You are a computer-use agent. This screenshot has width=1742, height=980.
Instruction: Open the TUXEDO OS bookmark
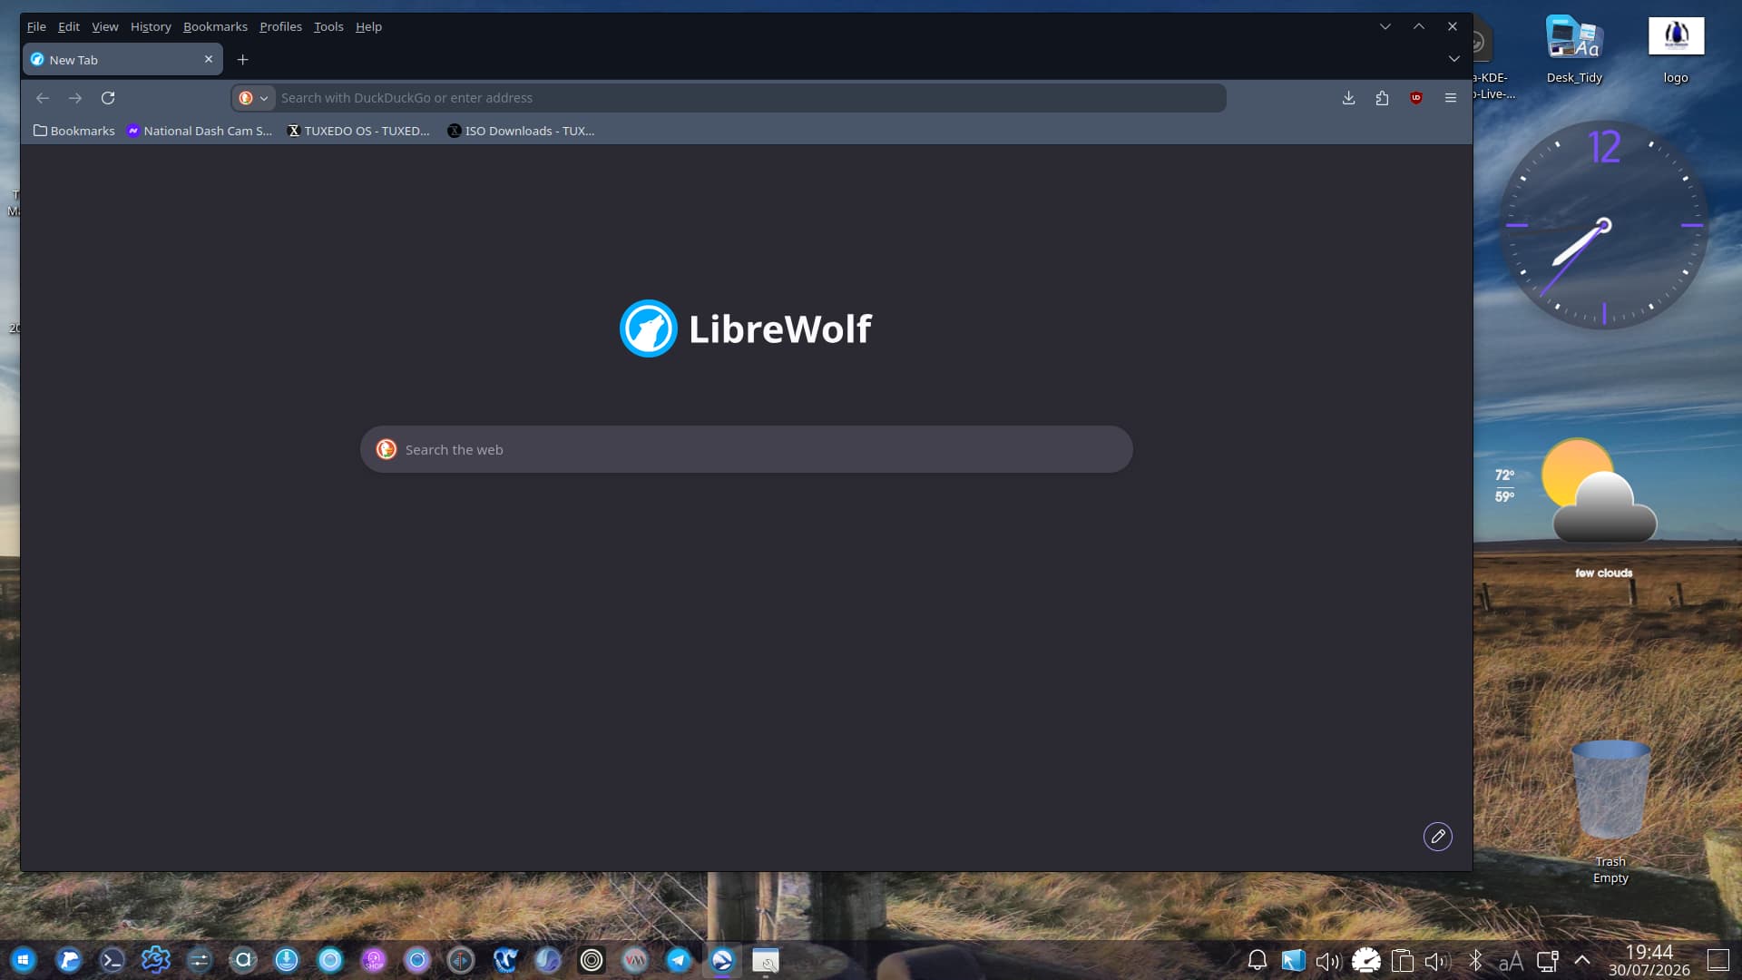tap(358, 131)
